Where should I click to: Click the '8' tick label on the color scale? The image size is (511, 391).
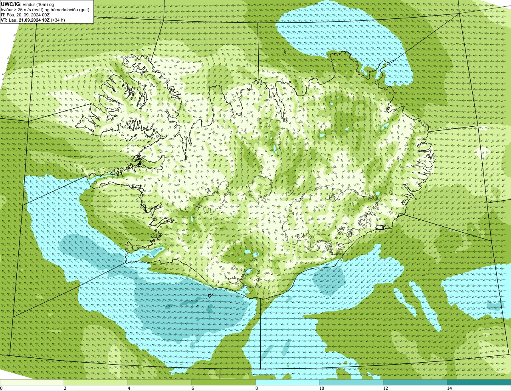pos(256,388)
